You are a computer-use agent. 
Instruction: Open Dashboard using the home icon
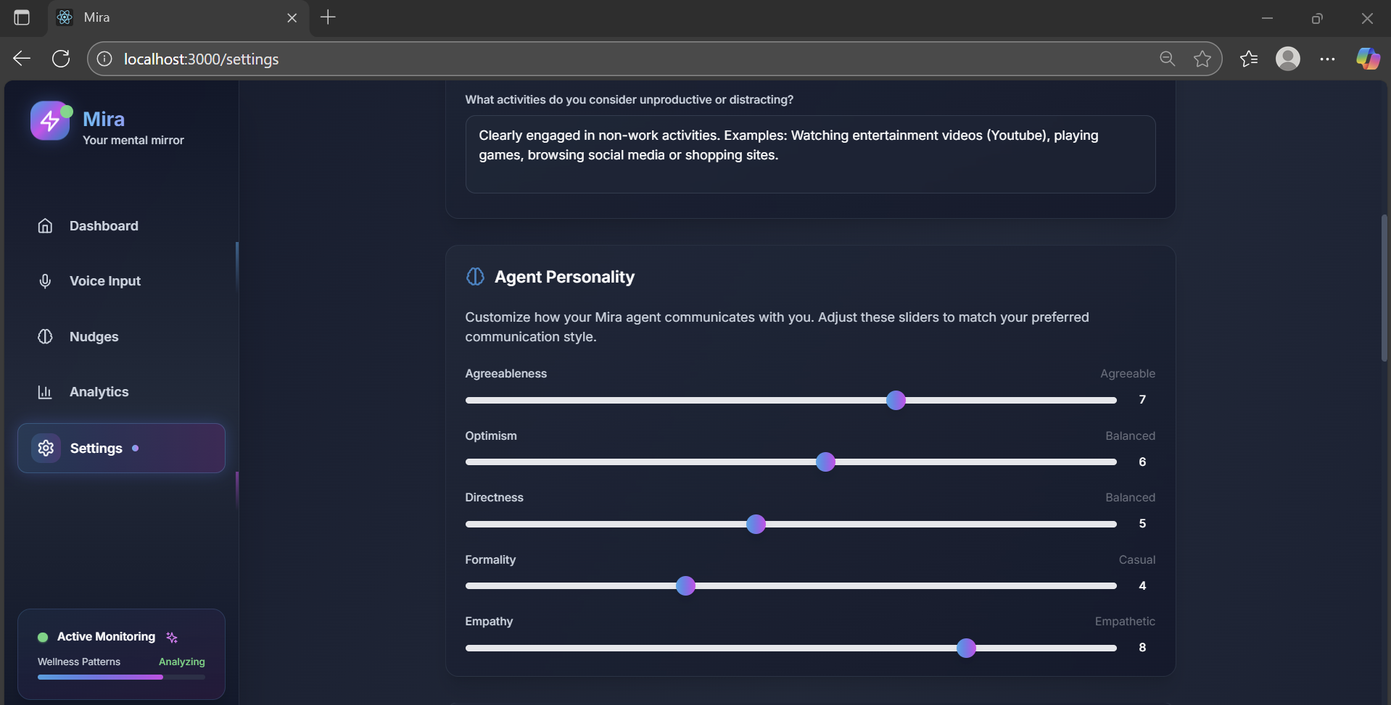[45, 226]
